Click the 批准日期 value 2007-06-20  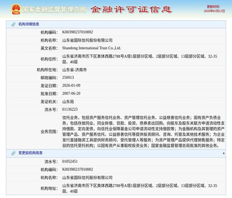71,94
